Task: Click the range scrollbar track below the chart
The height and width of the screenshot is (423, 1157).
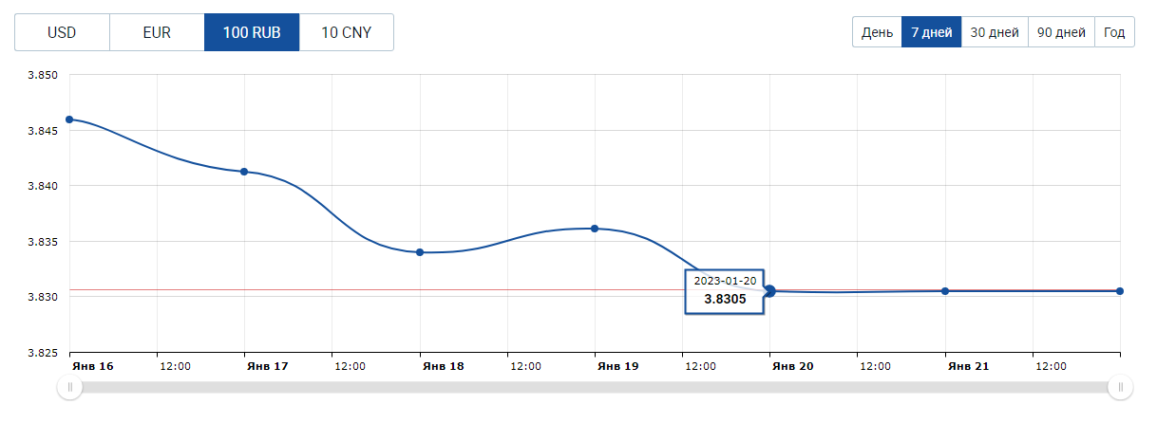Action: (x=595, y=387)
